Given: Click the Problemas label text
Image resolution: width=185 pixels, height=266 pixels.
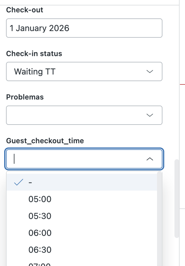Looking at the screenshot, I should click(x=25, y=97).
